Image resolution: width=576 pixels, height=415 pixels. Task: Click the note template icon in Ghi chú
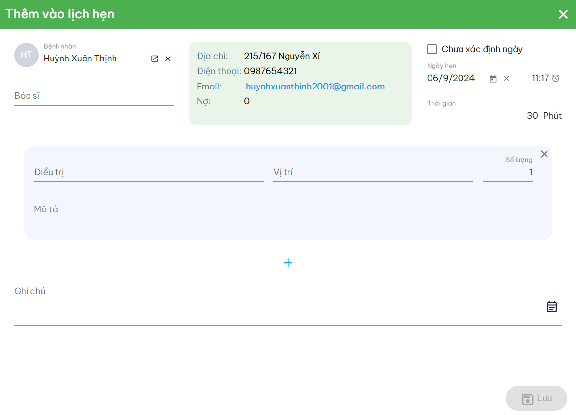tap(552, 307)
